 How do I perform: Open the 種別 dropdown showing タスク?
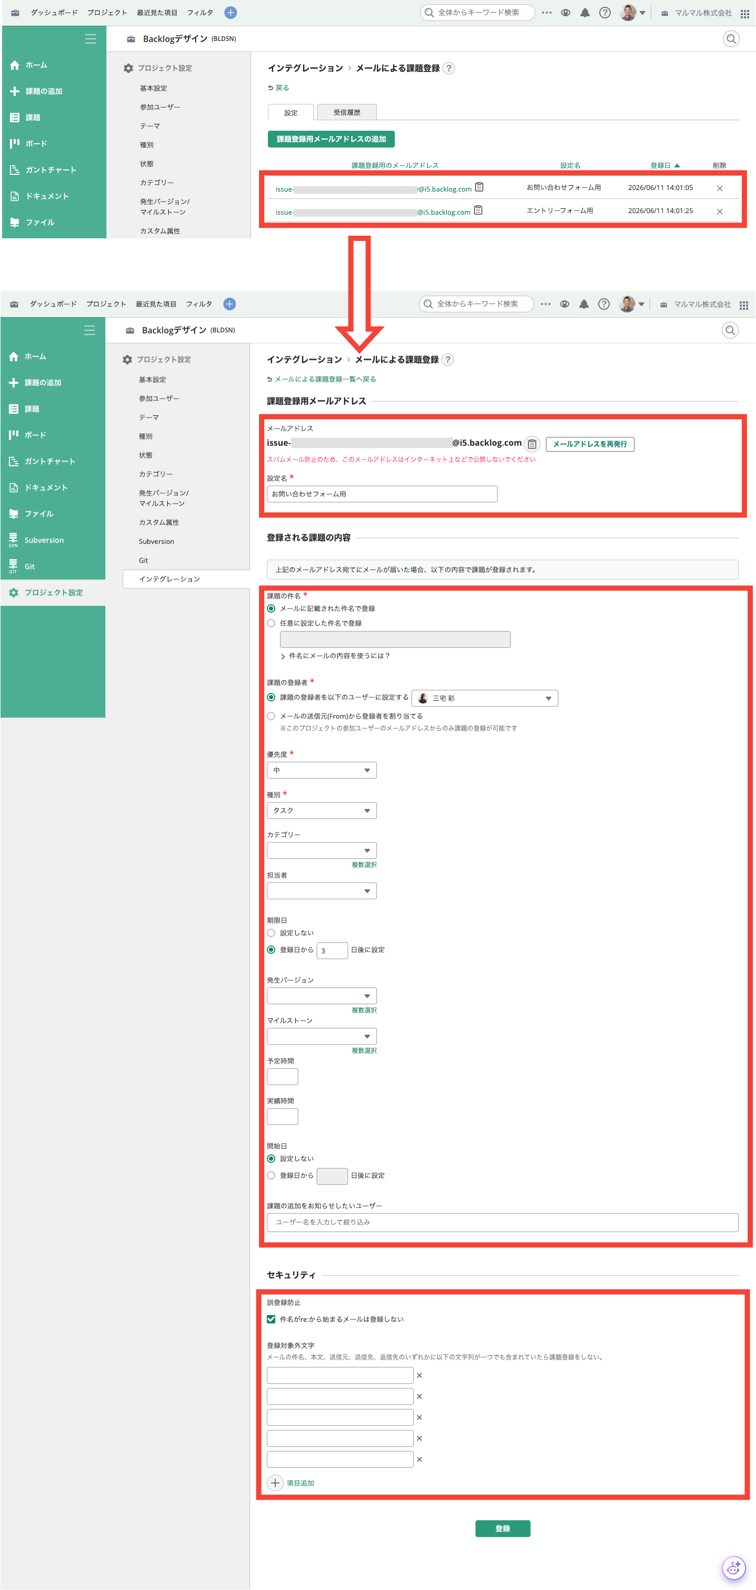pyautogui.click(x=322, y=810)
